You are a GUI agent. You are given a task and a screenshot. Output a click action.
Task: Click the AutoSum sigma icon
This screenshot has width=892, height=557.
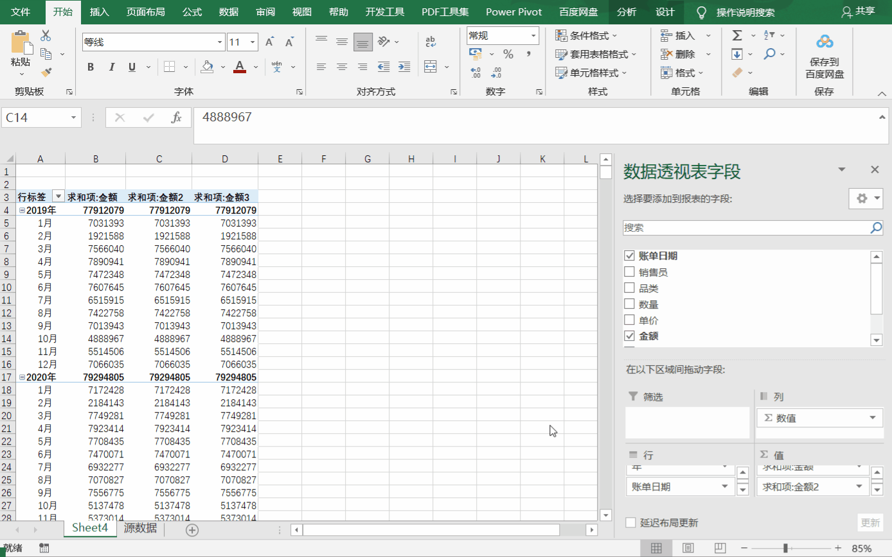[737, 35]
